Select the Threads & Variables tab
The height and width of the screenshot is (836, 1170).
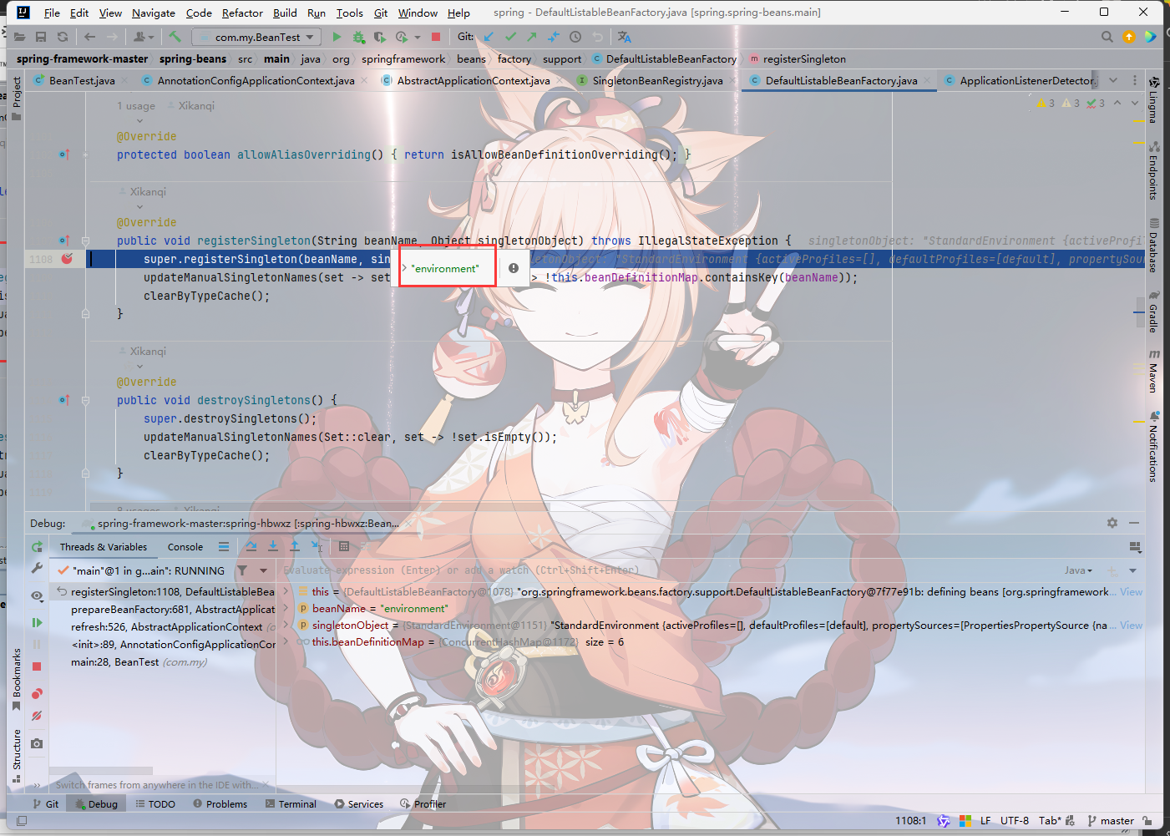click(103, 547)
